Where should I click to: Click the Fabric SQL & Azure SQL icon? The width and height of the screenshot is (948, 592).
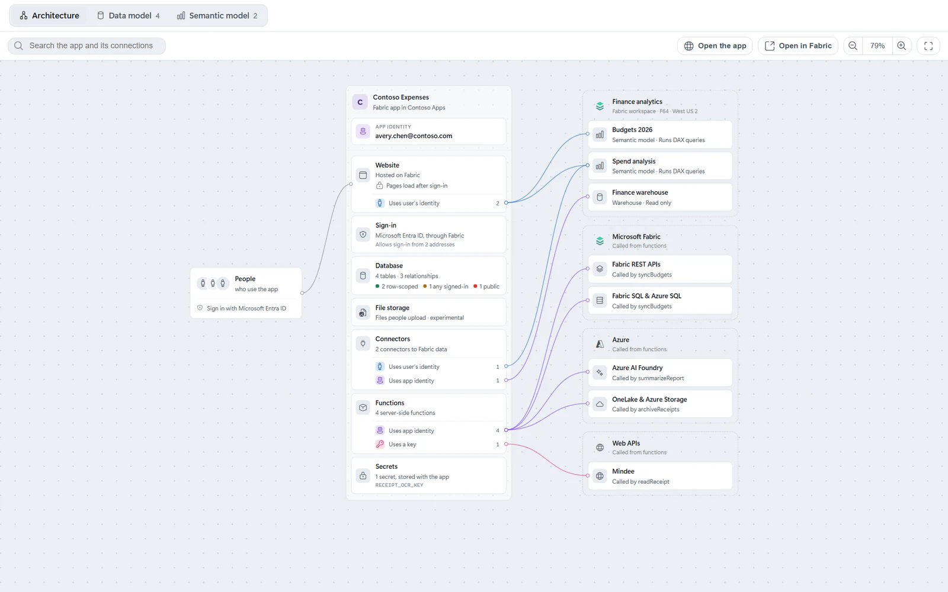click(x=600, y=301)
